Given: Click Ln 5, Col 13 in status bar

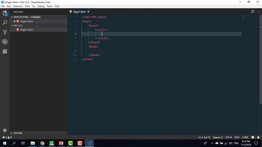Looking at the screenshot, I should [204, 137].
